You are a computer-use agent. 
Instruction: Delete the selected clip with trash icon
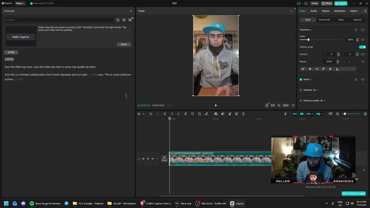coord(186,114)
